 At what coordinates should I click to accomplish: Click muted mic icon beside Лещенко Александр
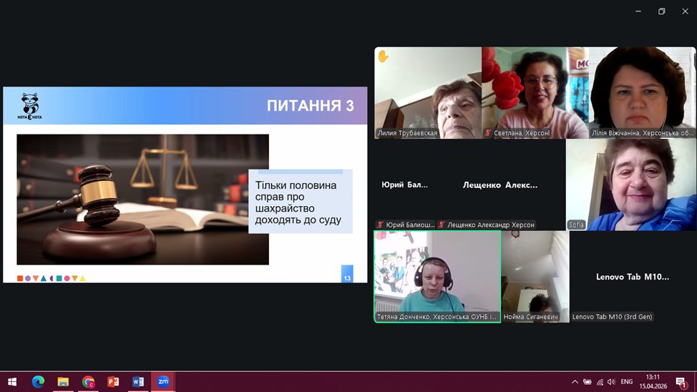click(442, 225)
